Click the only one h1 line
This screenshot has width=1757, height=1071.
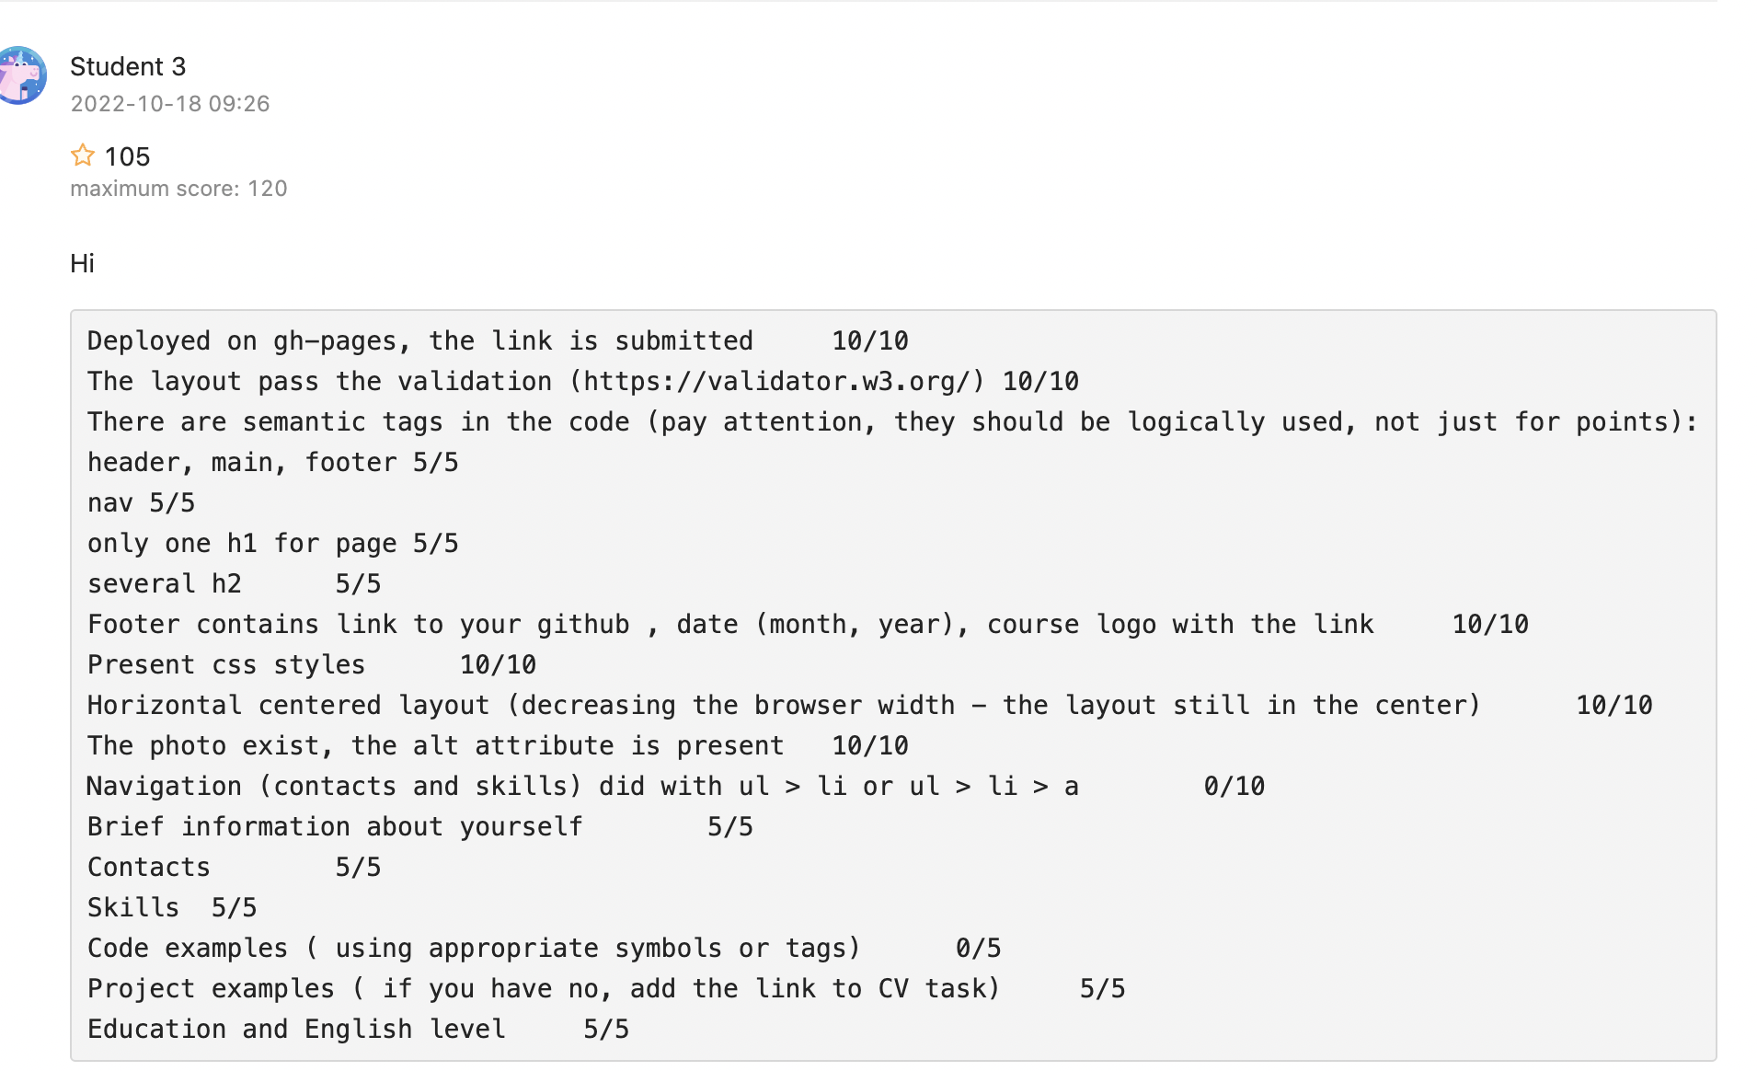point(272,543)
